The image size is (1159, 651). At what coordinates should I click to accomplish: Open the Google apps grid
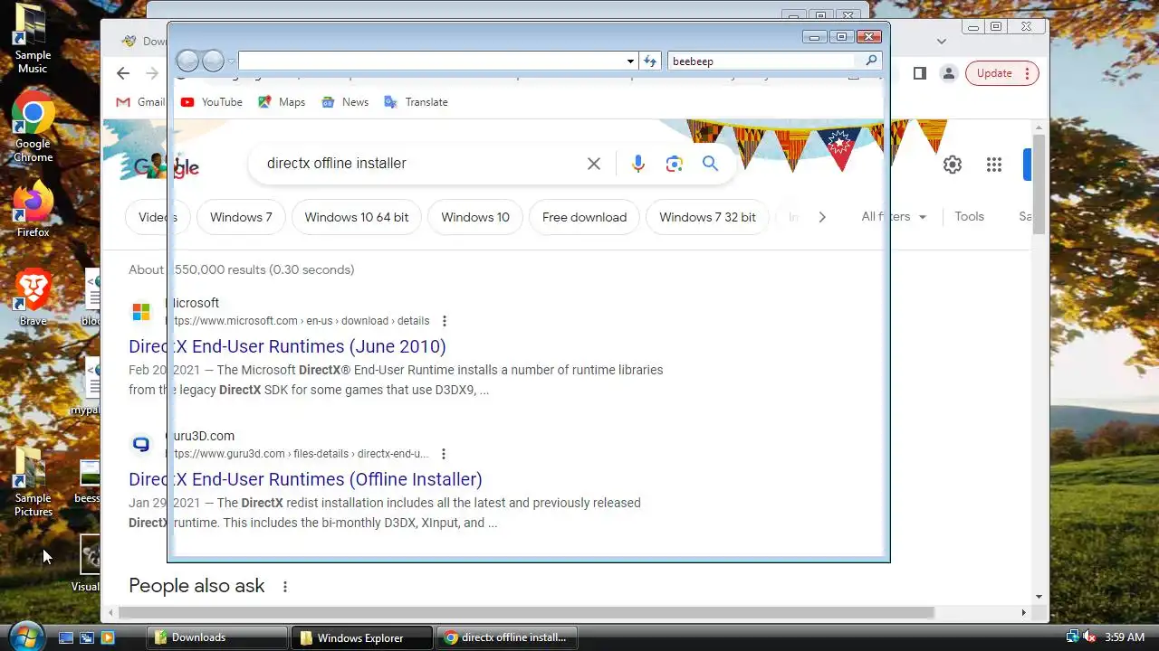[x=994, y=165]
